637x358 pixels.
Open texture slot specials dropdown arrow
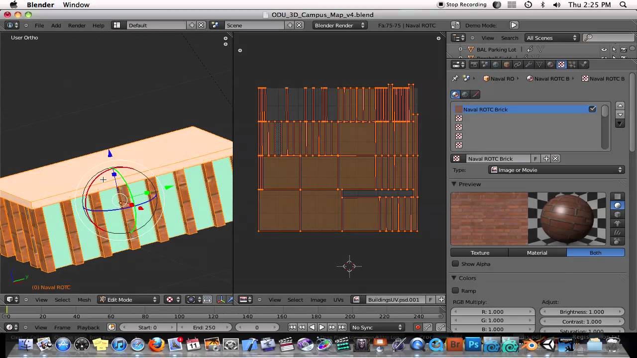[620, 123]
